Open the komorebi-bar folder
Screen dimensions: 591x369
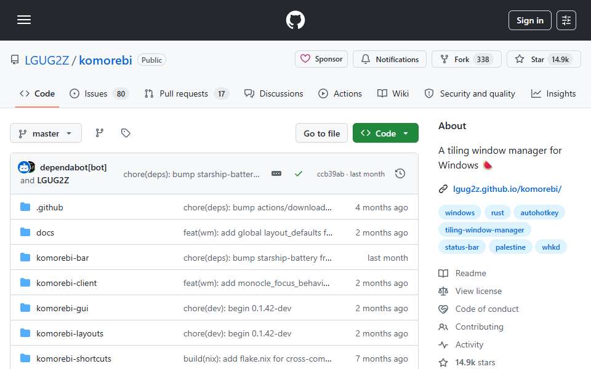[x=63, y=258]
